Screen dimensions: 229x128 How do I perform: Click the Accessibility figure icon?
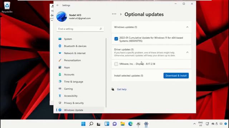[x=60, y=96]
